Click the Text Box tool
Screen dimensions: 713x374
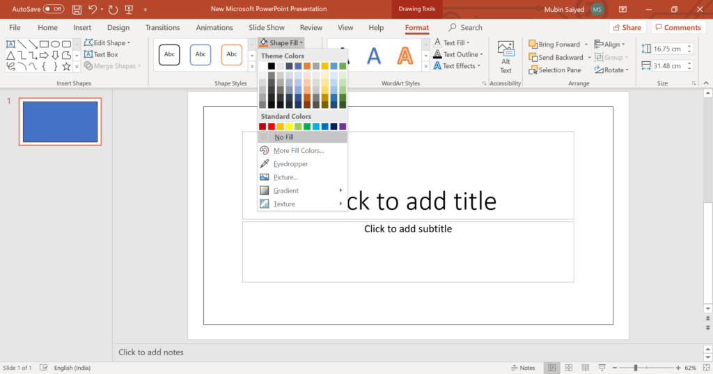[x=101, y=54]
